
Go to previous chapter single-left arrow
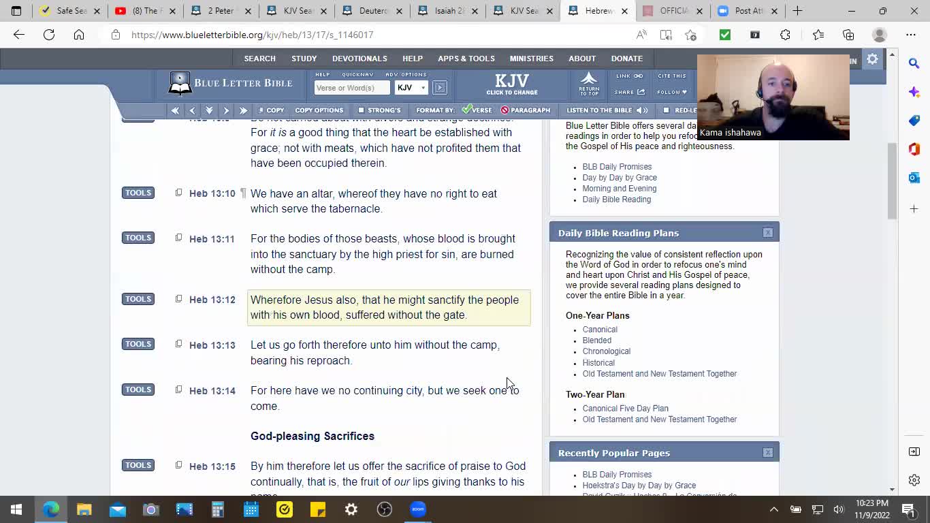192,110
